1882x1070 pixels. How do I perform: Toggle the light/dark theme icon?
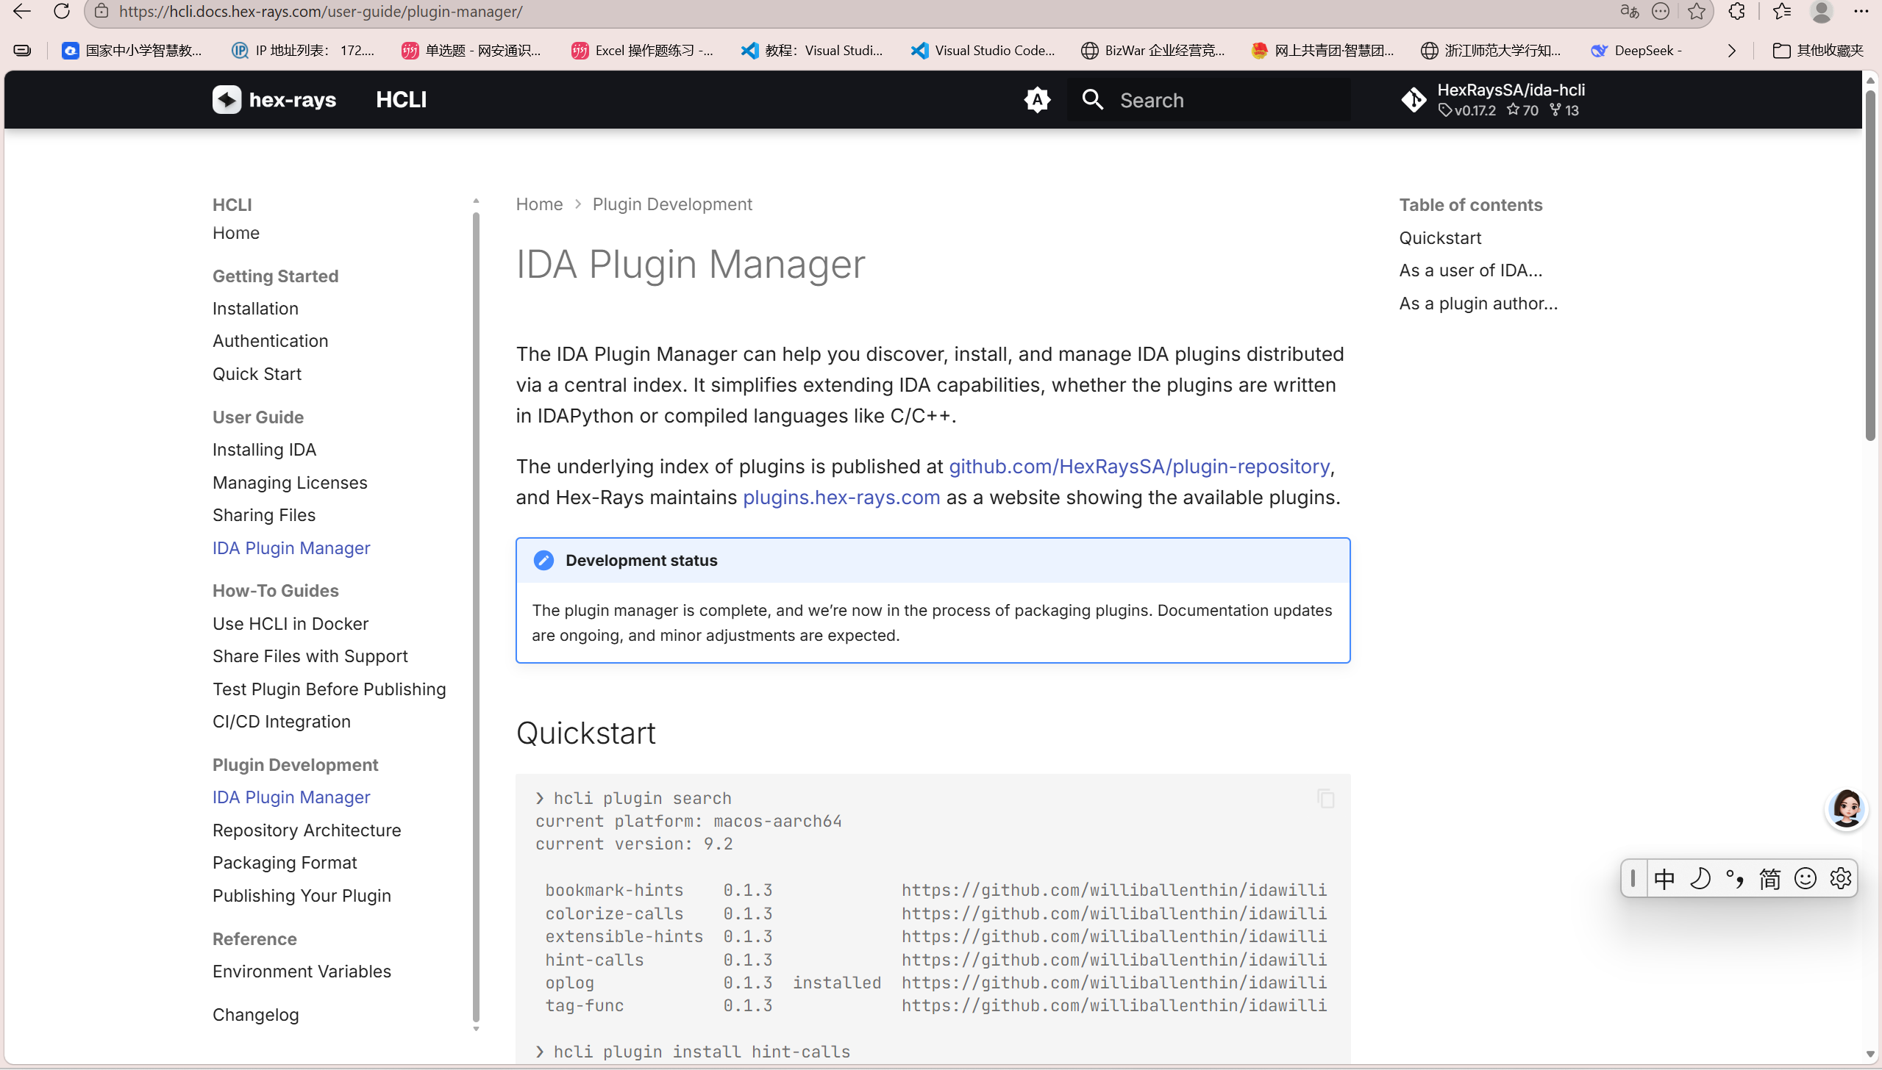coord(1037,100)
